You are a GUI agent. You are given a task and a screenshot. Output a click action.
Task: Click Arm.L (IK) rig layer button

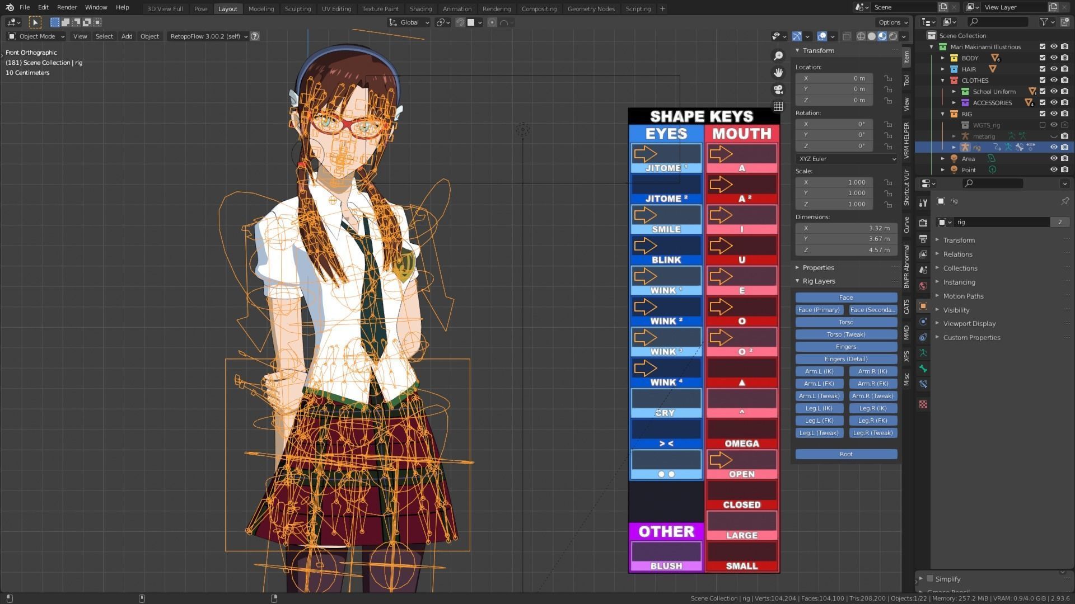819,371
